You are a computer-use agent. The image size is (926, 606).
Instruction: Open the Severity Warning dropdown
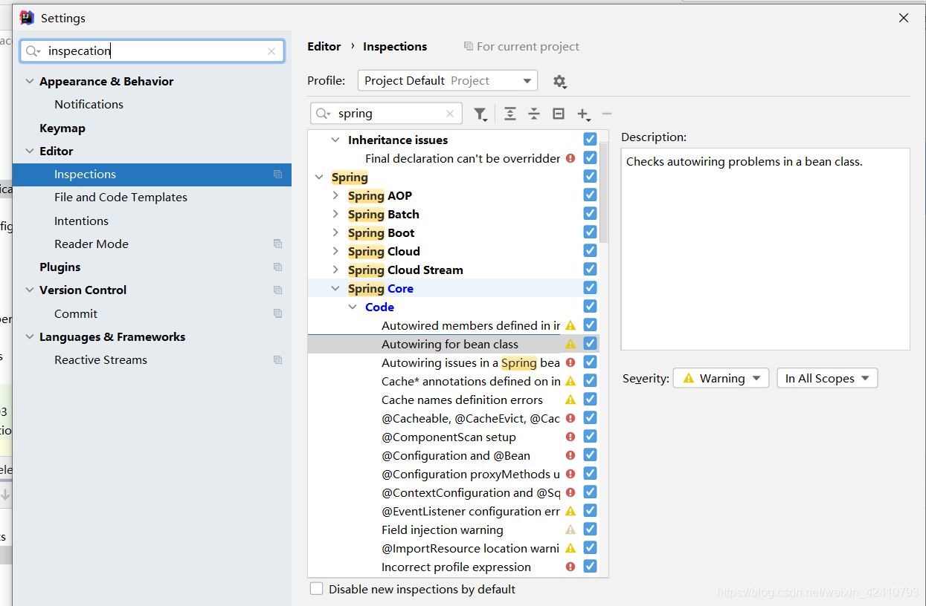tap(721, 378)
